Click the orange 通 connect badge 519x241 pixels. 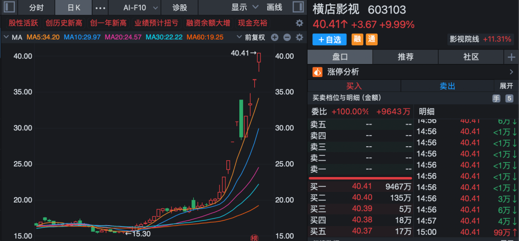point(371,39)
